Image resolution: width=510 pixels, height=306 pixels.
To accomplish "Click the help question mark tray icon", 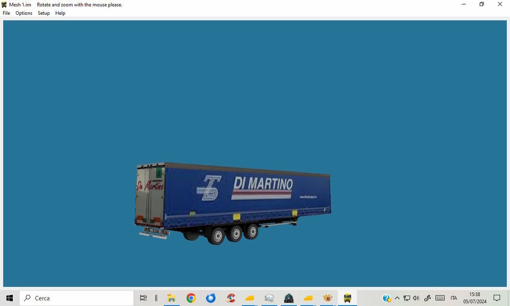I will [387, 298].
